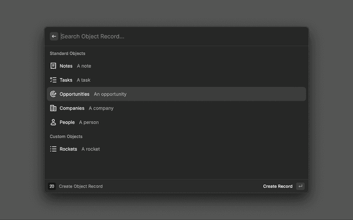Select the People object label
The height and width of the screenshot is (220, 353).
67,122
